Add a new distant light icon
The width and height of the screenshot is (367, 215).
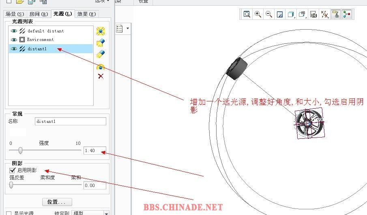pos(101,54)
